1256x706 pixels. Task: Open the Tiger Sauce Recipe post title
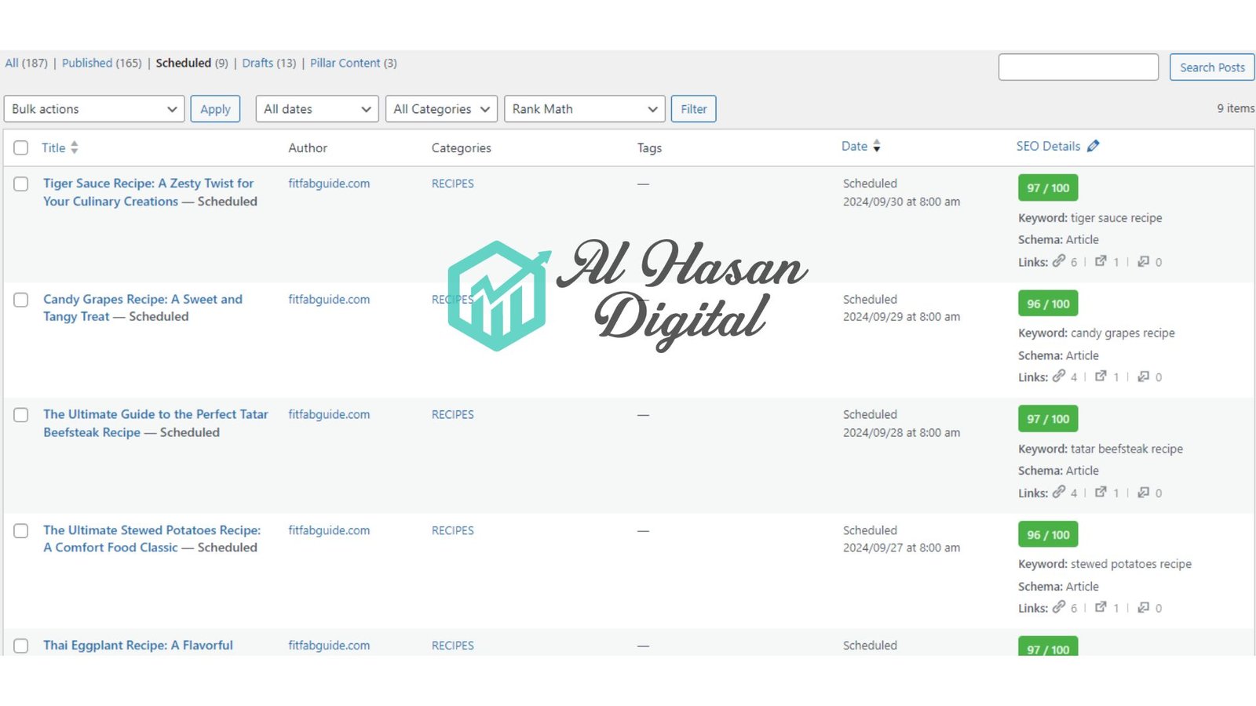click(x=148, y=192)
